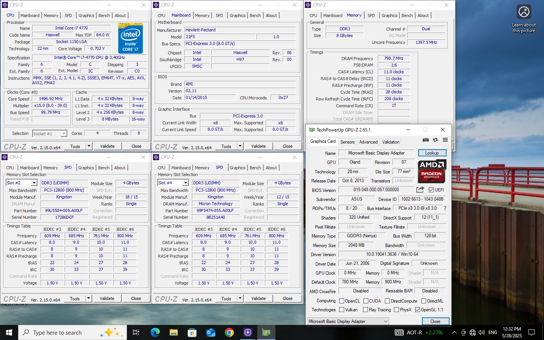Click the Close button in GPU-Z
The width and height of the screenshot is (544, 340).
pos(435,321)
